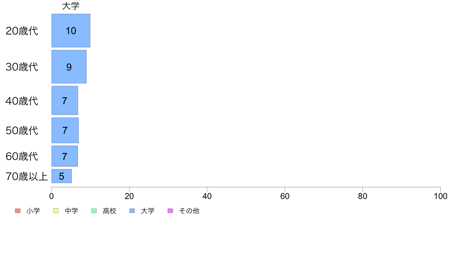The height and width of the screenshot is (279, 451).
Task: Click the 大学 column header above bars
Action: tap(71, 6)
